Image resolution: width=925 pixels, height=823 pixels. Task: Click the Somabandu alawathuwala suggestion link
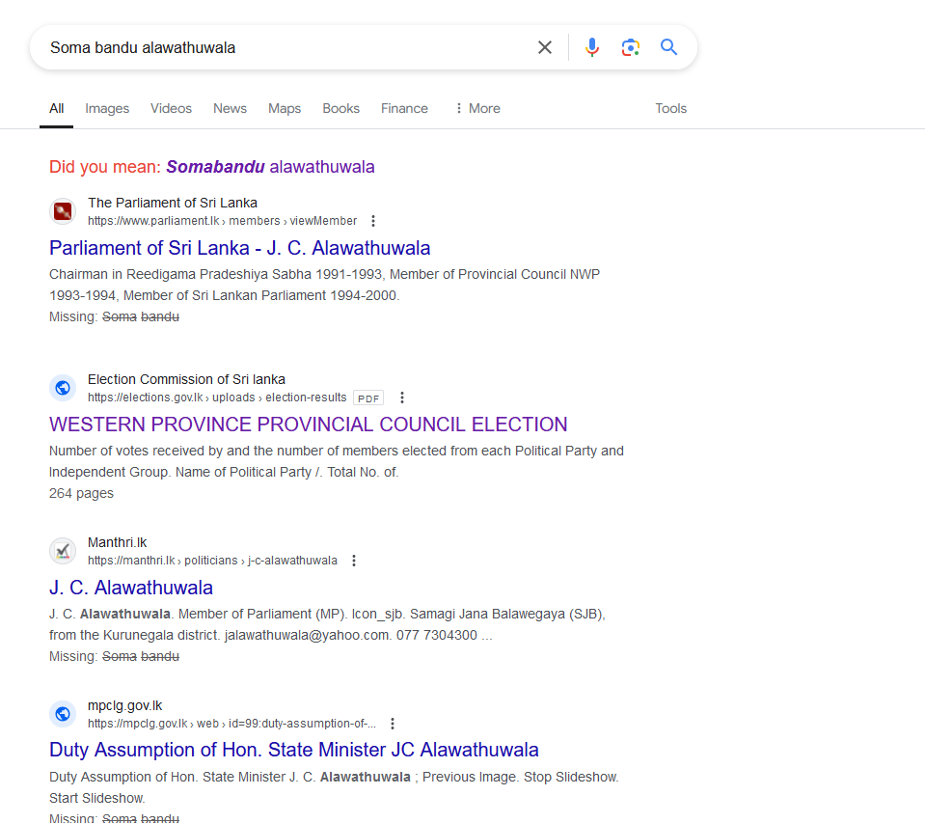point(270,167)
